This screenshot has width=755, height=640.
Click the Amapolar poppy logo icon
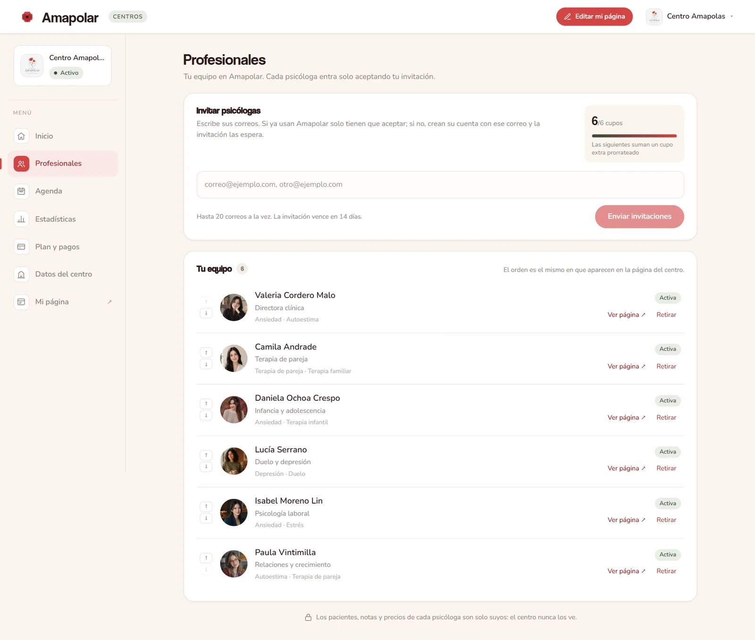pyautogui.click(x=27, y=17)
